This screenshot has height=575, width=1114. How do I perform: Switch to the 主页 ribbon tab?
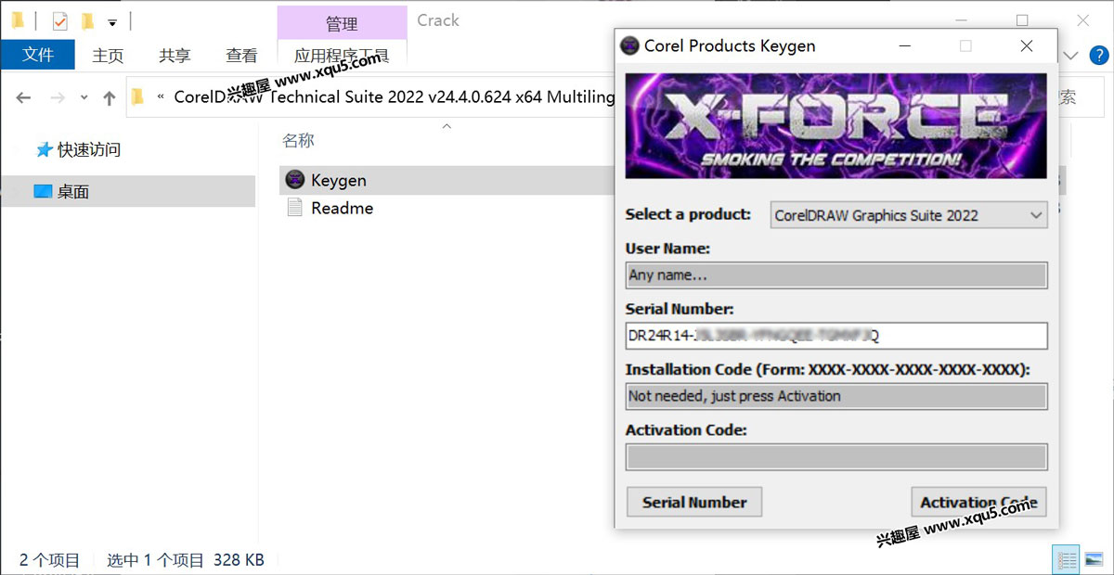click(x=108, y=56)
